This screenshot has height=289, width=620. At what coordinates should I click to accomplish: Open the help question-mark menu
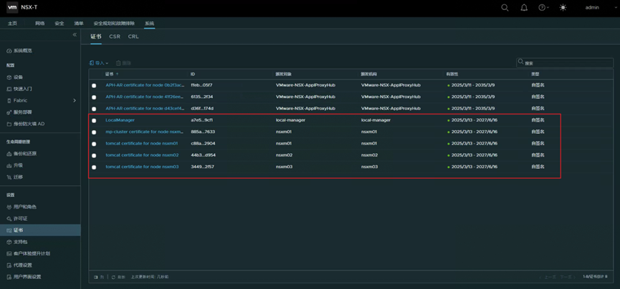pyautogui.click(x=544, y=7)
